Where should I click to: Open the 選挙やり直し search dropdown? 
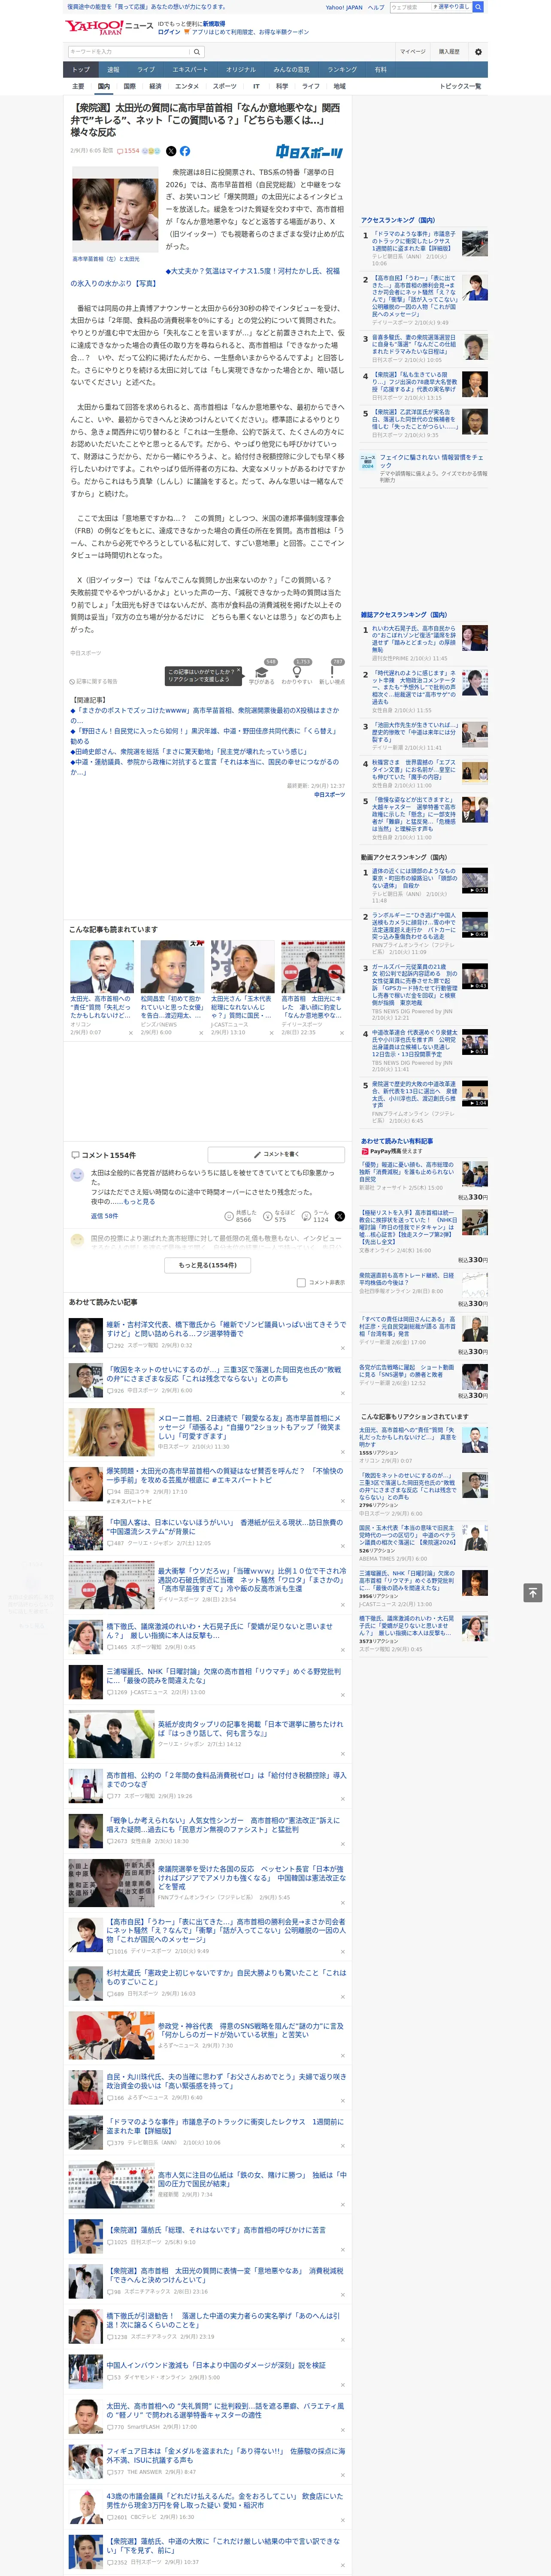coord(452,7)
